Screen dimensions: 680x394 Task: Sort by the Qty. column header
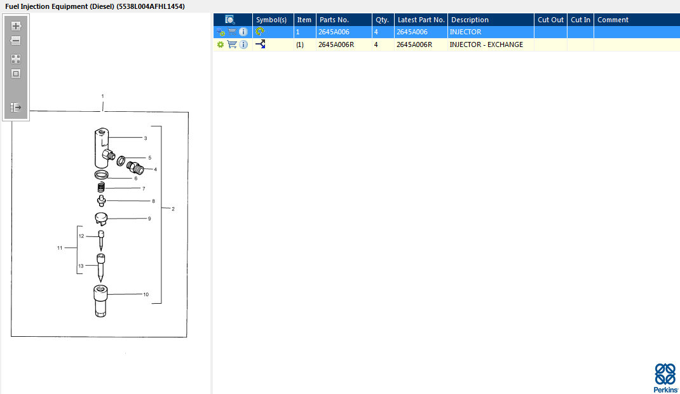pos(382,20)
